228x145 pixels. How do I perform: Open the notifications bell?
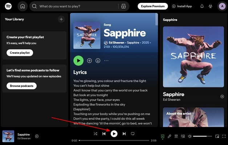point(202,6)
